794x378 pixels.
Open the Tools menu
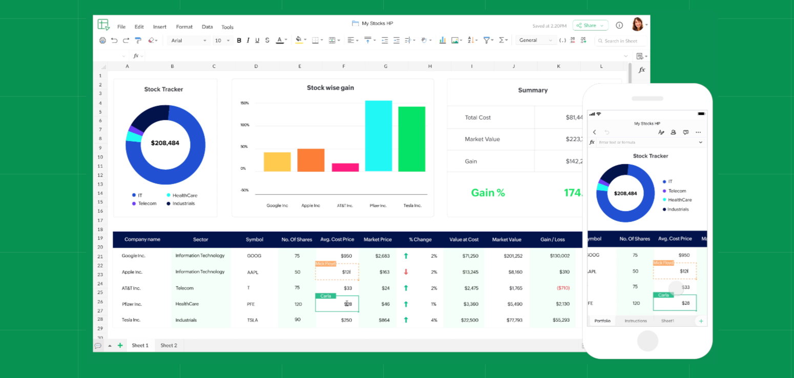pyautogui.click(x=227, y=28)
